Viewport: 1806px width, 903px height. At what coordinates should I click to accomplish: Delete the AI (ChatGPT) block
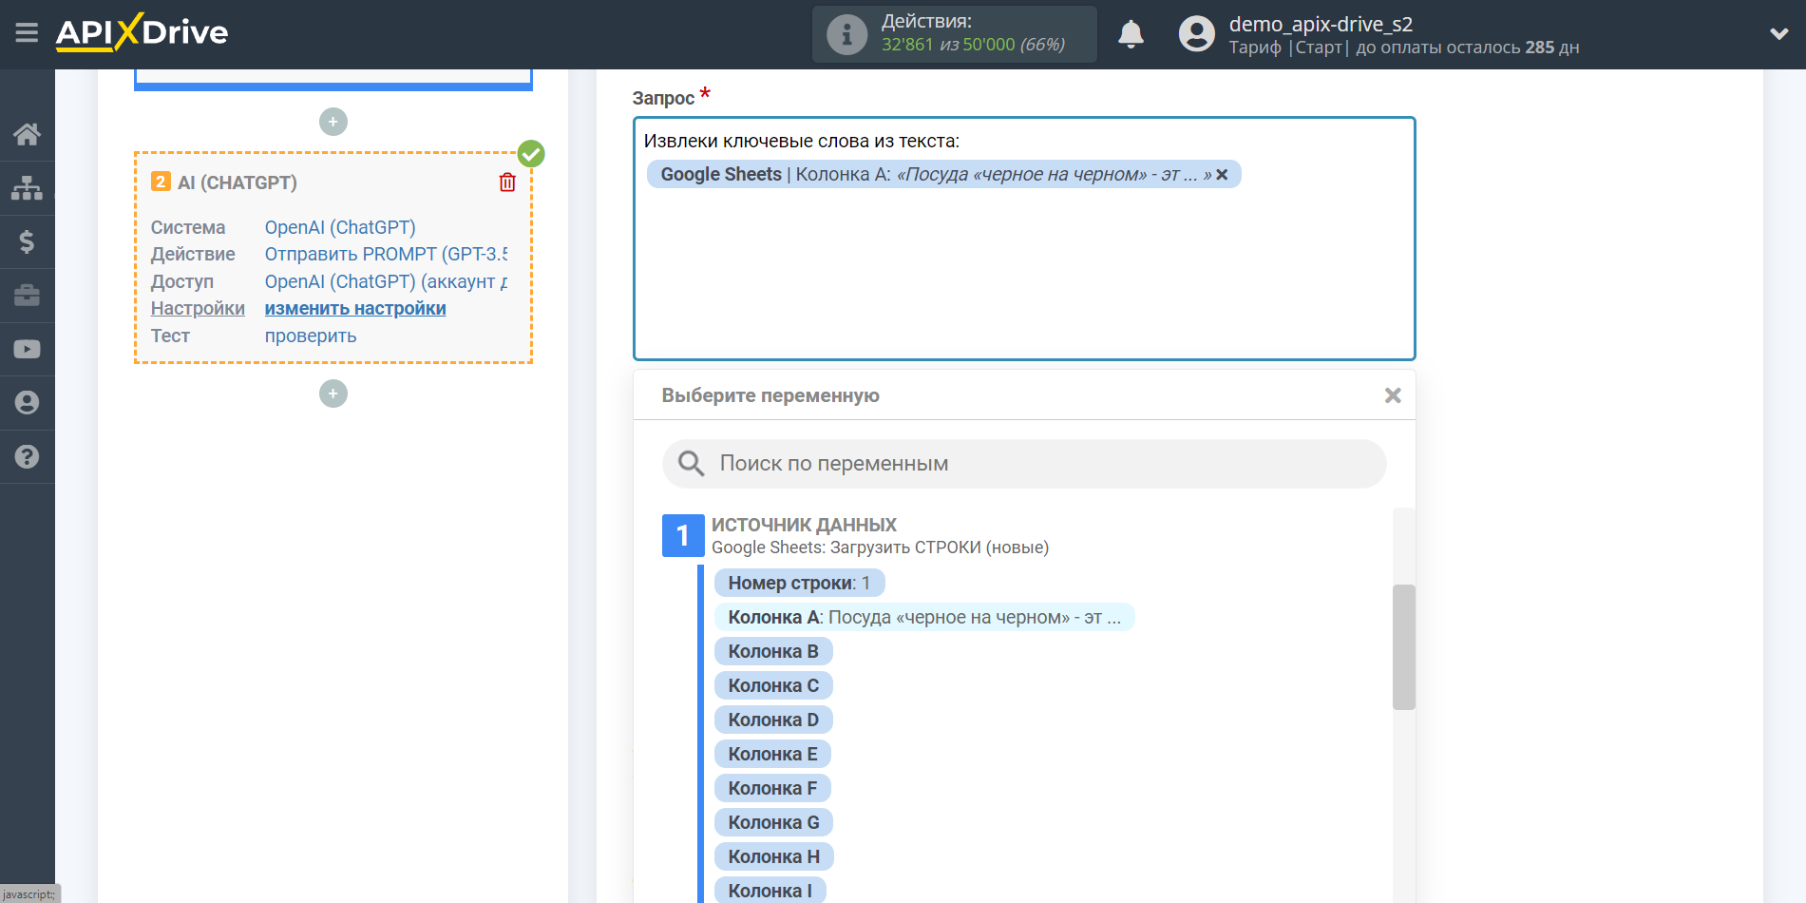507,183
